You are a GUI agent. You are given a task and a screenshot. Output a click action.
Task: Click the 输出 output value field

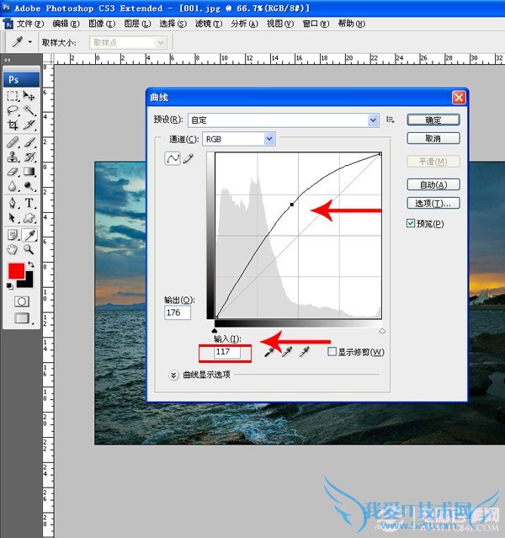coord(178,312)
